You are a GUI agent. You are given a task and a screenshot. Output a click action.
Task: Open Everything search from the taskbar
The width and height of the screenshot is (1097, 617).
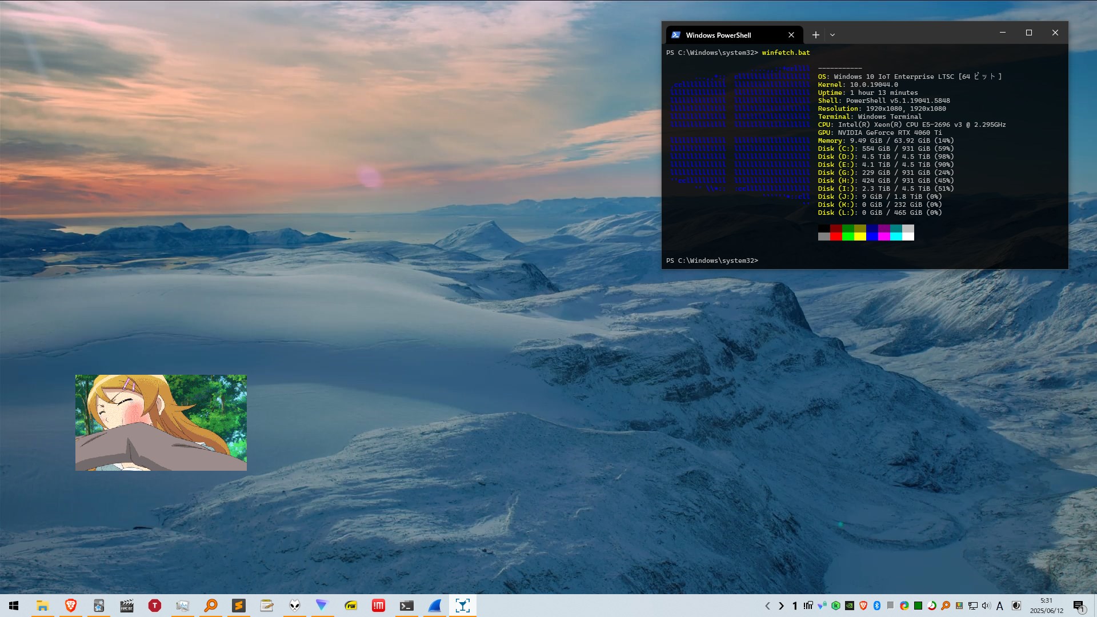(x=210, y=606)
